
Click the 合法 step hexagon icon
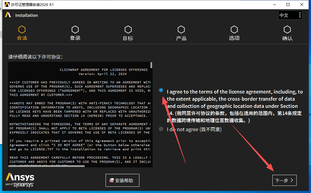[22, 30]
